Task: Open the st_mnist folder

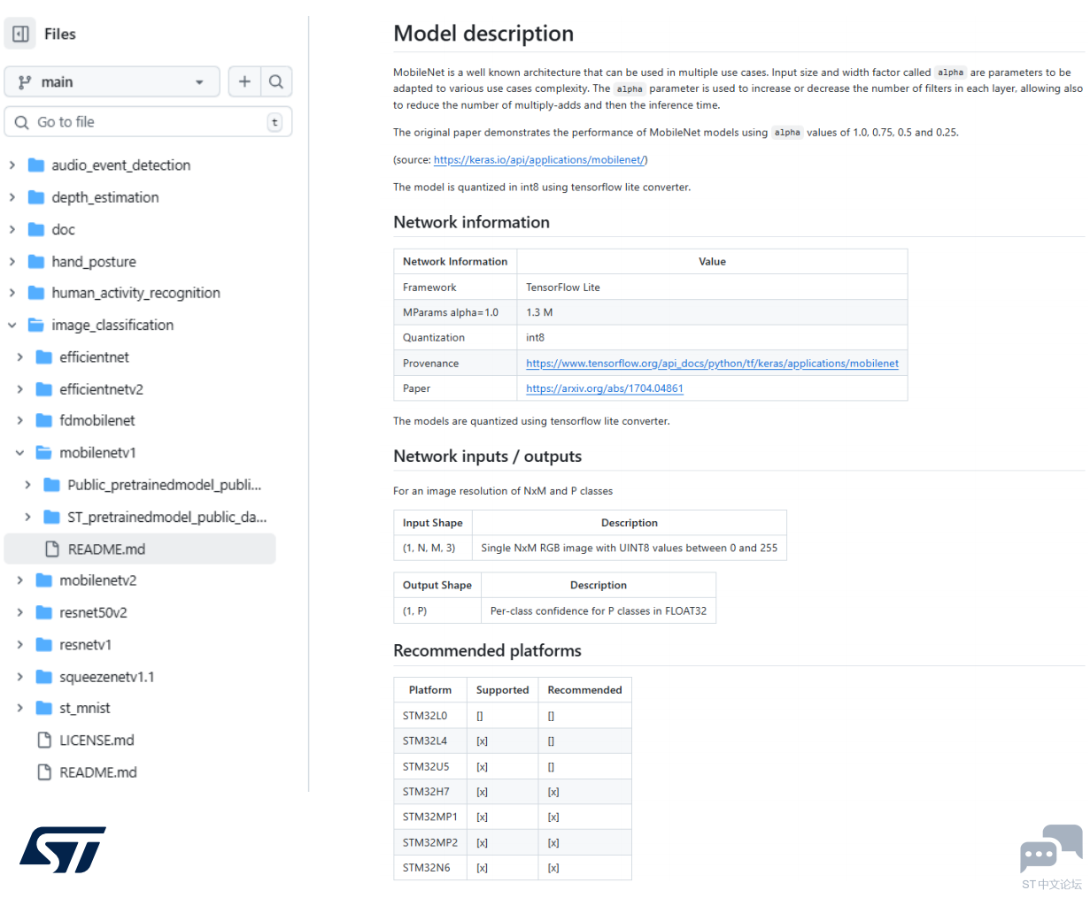Action: pos(85,708)
